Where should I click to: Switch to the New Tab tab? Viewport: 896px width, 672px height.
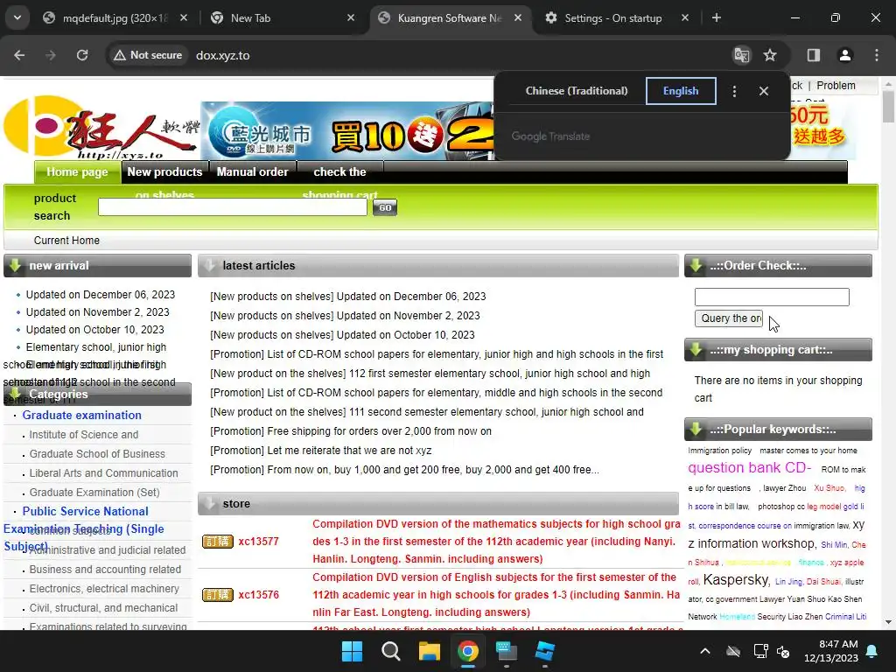tap(283, 17)
